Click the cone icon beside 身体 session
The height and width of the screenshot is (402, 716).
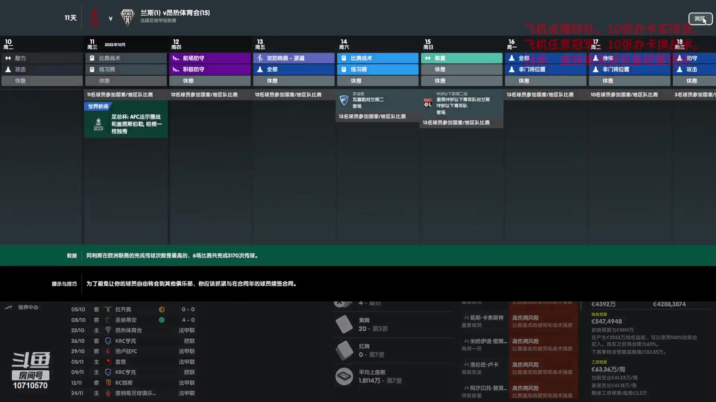(596, 58)
